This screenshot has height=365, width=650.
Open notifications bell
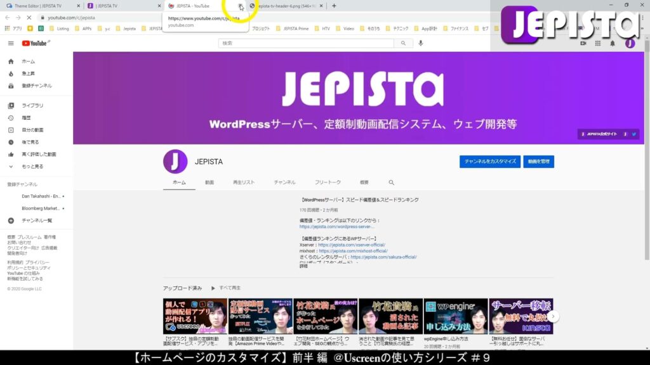click(613, 43)
